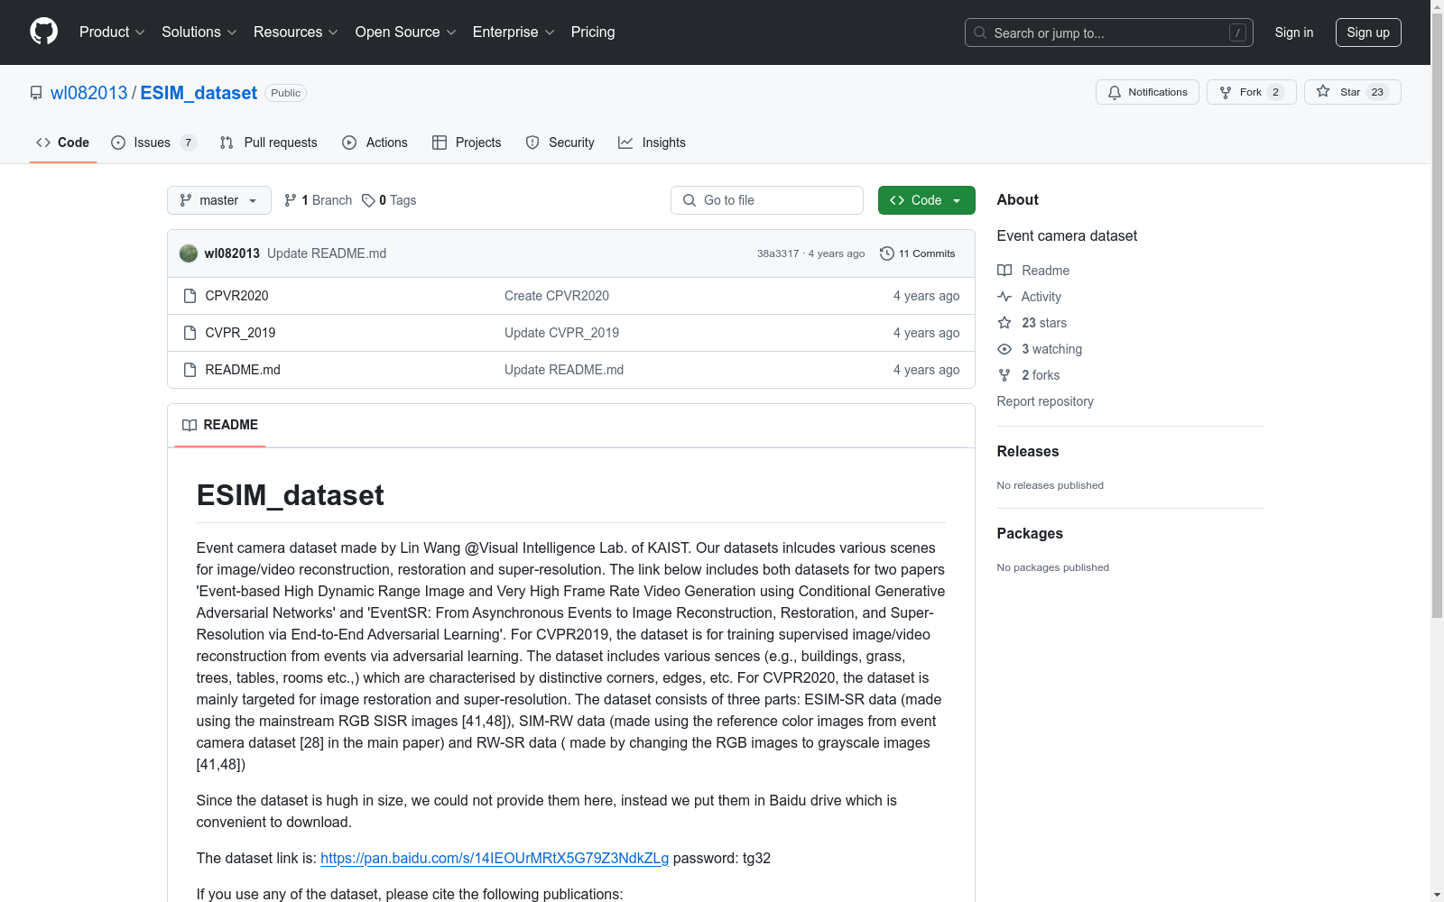Open the ESIM_dataset repository link
Viewport: 1444px width, 902px height.
199,93
